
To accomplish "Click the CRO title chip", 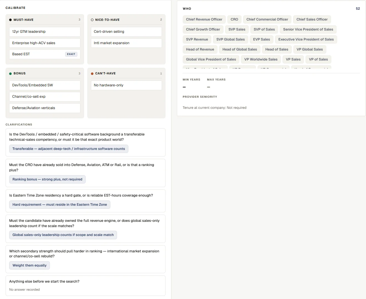I will tap(234, 19).
